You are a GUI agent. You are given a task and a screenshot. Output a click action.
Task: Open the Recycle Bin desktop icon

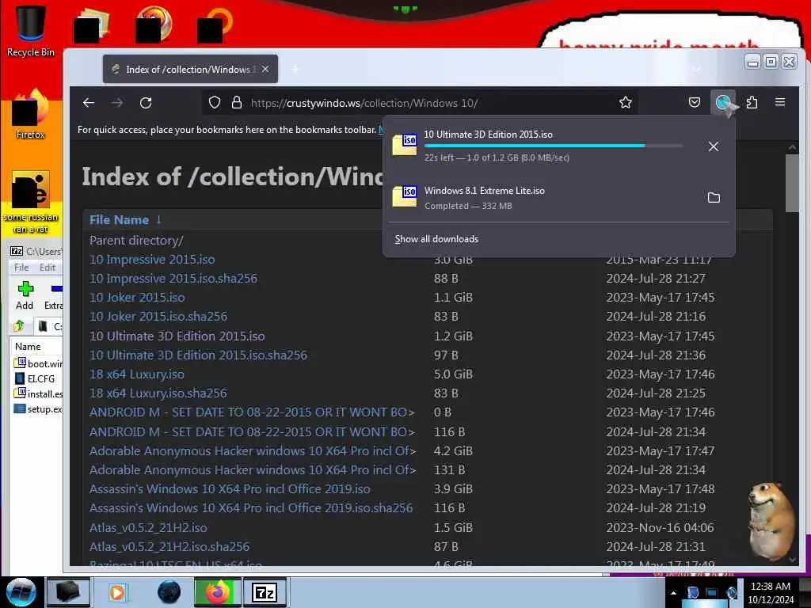31,30
